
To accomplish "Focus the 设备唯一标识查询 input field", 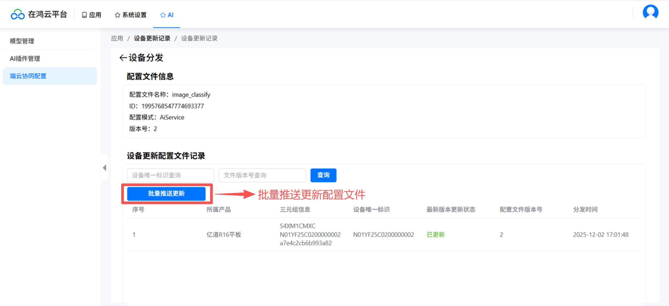I will point(170,175).
